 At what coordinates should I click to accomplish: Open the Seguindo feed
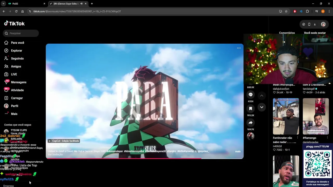(17, 58)
